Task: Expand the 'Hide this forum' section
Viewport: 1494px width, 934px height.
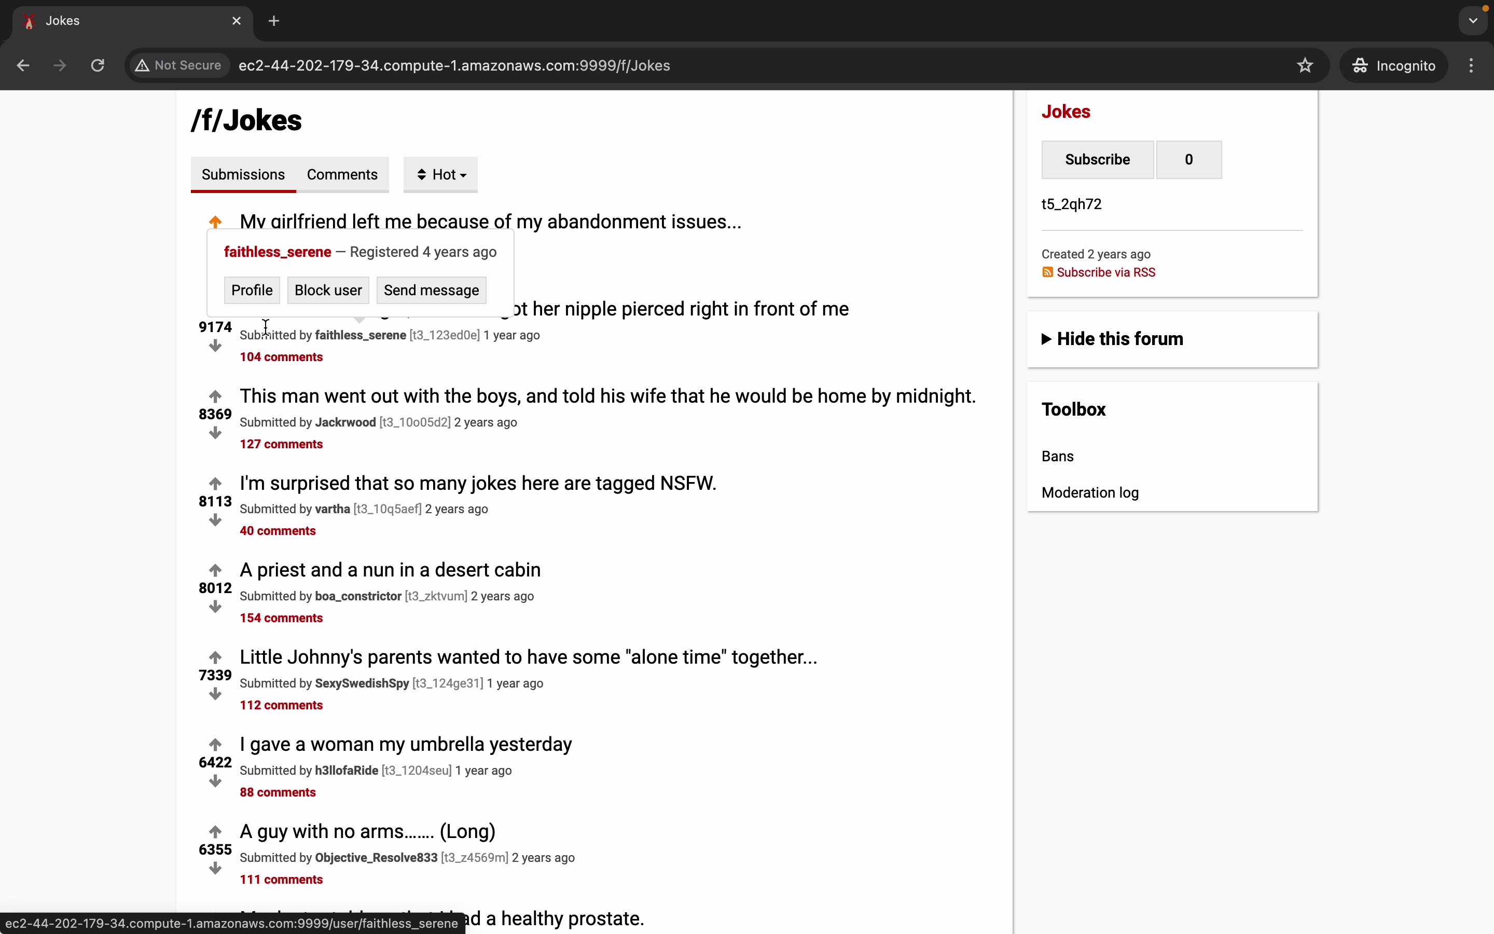Action: point(1111,339)
